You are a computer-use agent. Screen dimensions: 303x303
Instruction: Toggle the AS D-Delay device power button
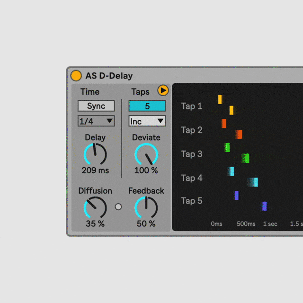pyautogui.click(x=76, y=76)
